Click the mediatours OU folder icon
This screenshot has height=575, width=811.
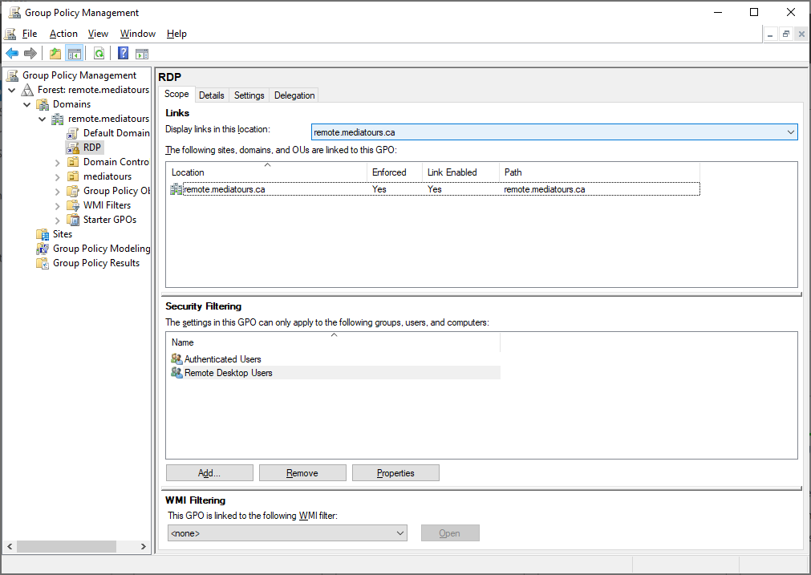[x=73, y=176]
